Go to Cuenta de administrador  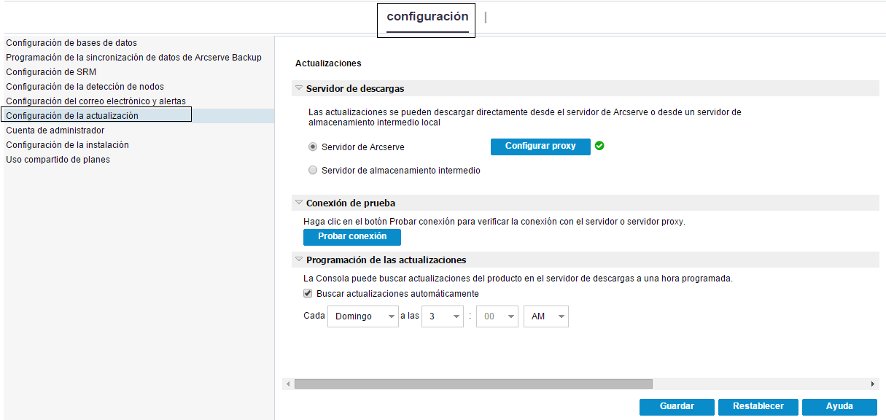pos(55,131)
